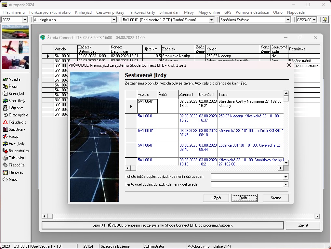331x249 pixels.
Task: Click the car on road thumbnail
Action: pos(15,32)
